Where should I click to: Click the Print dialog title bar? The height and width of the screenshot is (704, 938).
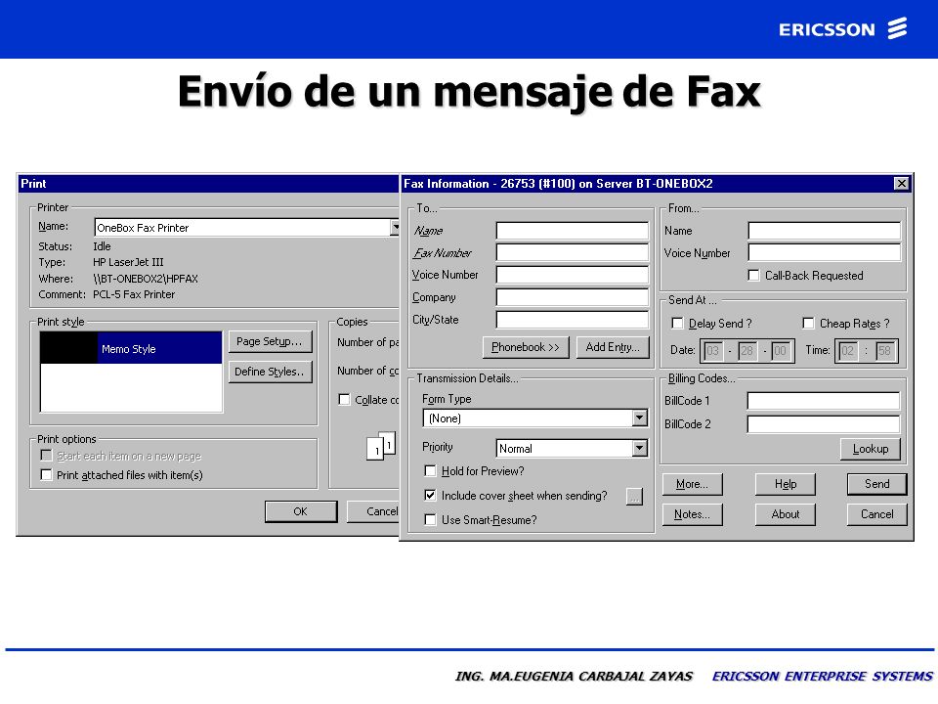coord(209,184)
